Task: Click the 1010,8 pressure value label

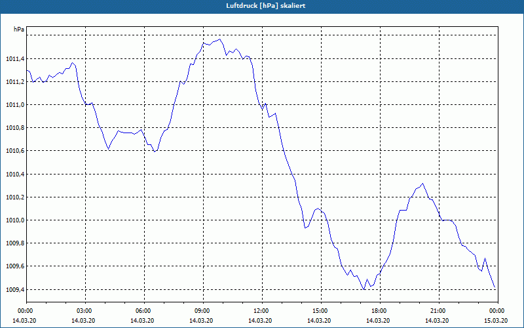Action: [x=15, y=128]
